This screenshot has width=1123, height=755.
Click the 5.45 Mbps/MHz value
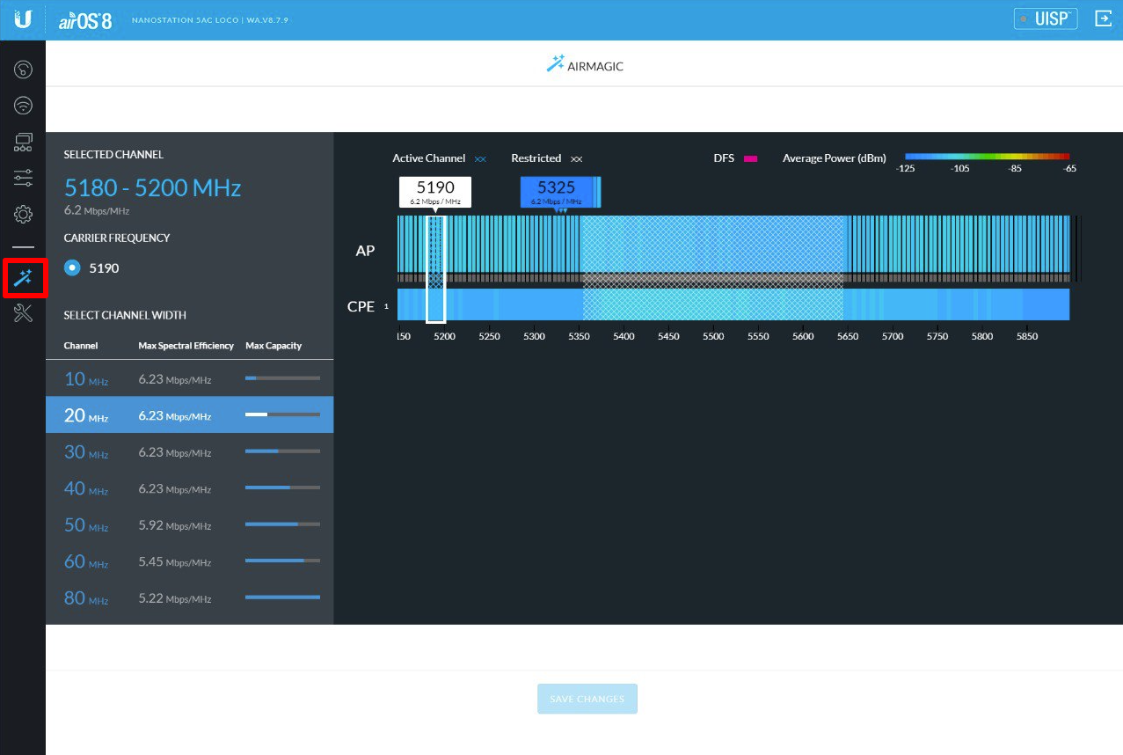175,561
